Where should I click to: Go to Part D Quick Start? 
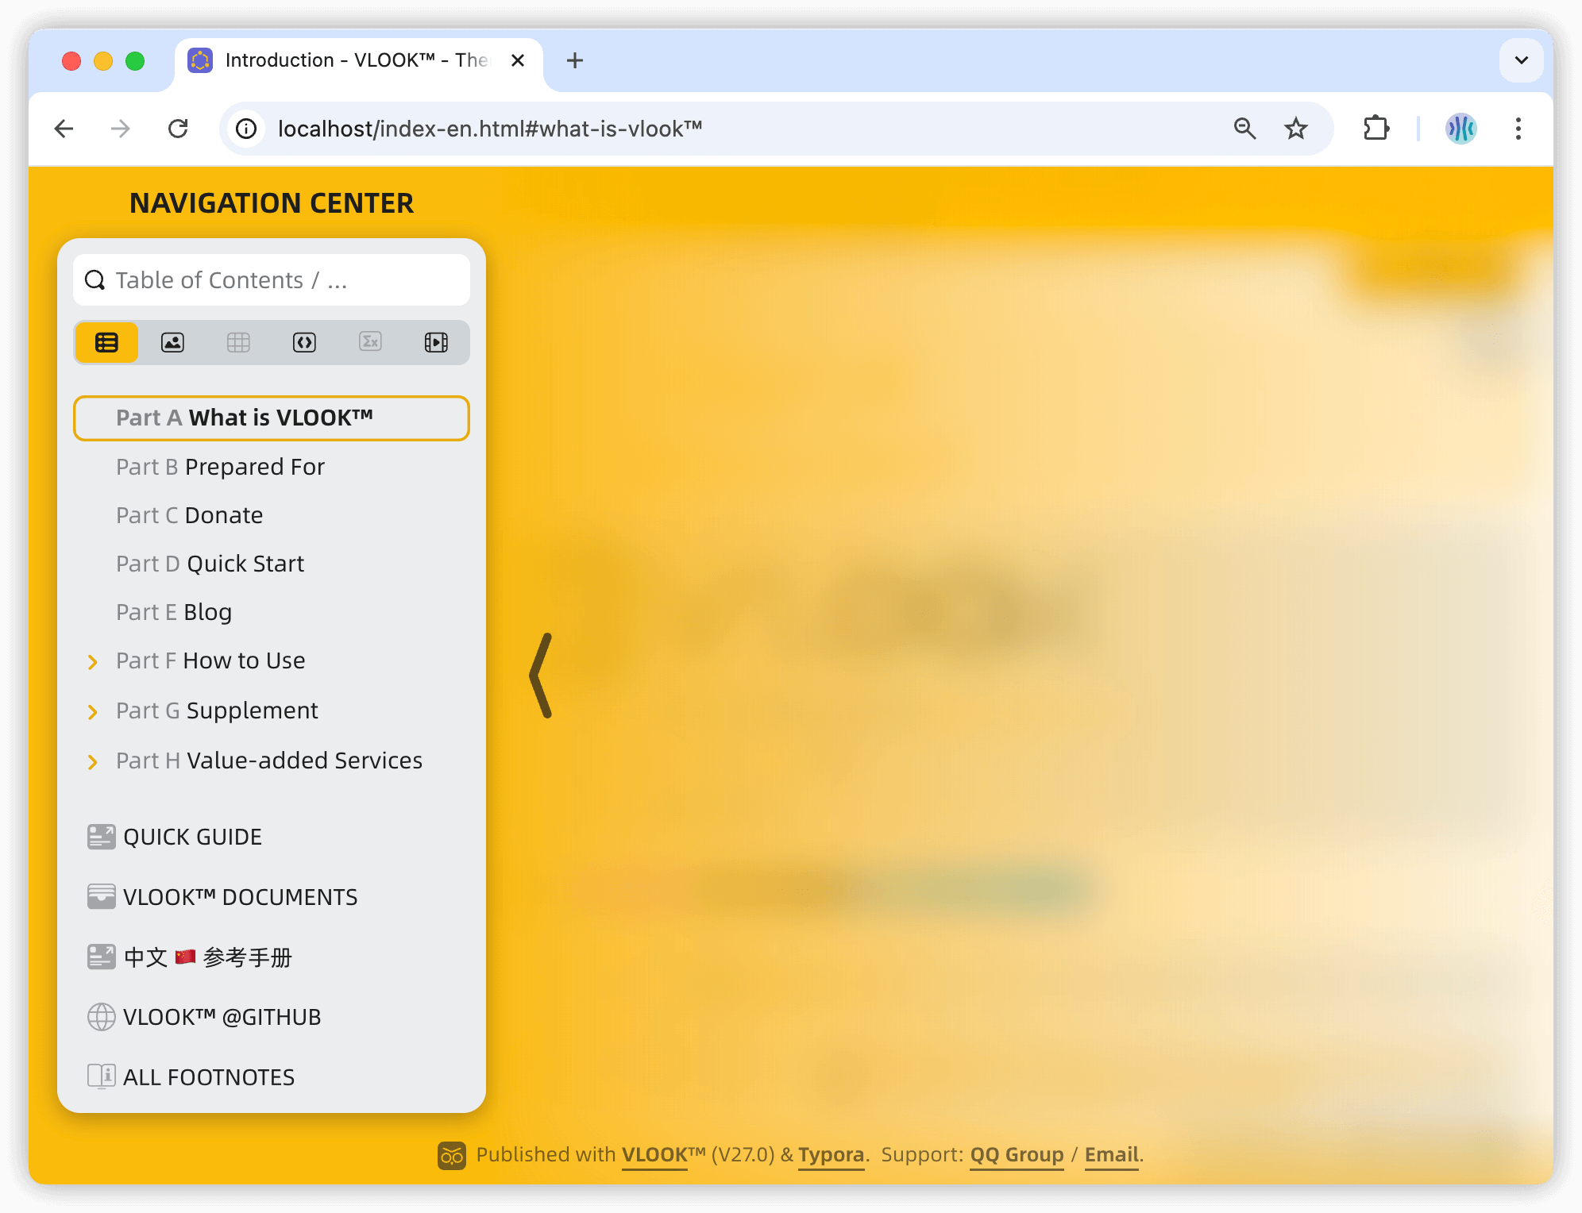point(210,564)
